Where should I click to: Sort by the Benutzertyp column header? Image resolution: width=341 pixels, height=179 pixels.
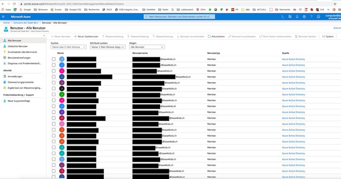[214, 53]
